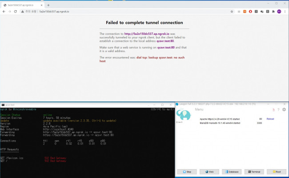The height and width of the screenshot is (178, 289).
Task: Click the 'MariaDB mariadb' started row
Action: (x=220, y=123)
